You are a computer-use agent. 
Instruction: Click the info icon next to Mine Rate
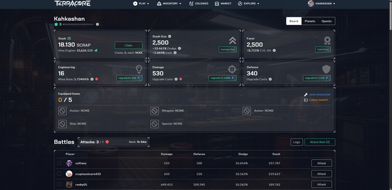point(92,79)
